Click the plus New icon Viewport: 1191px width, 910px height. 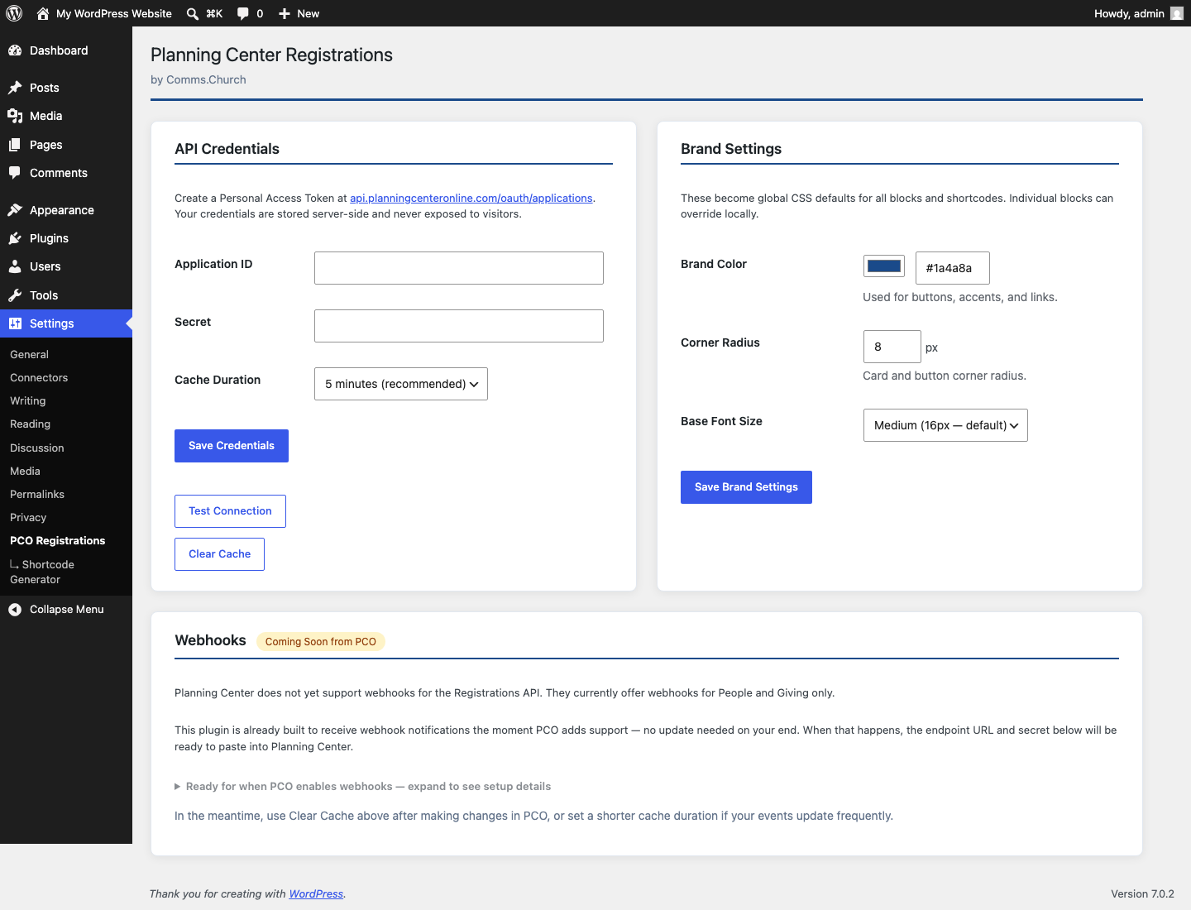[x=285, y=13]
